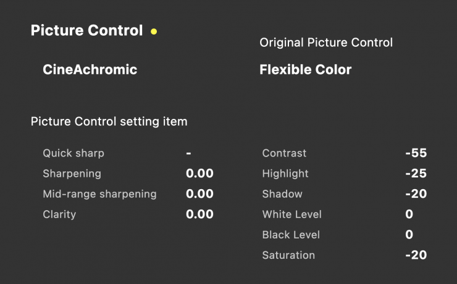This screenshot has height=284, width=457.
Task: Click the Picture Control setting item heading
Action: pos(109,121)
